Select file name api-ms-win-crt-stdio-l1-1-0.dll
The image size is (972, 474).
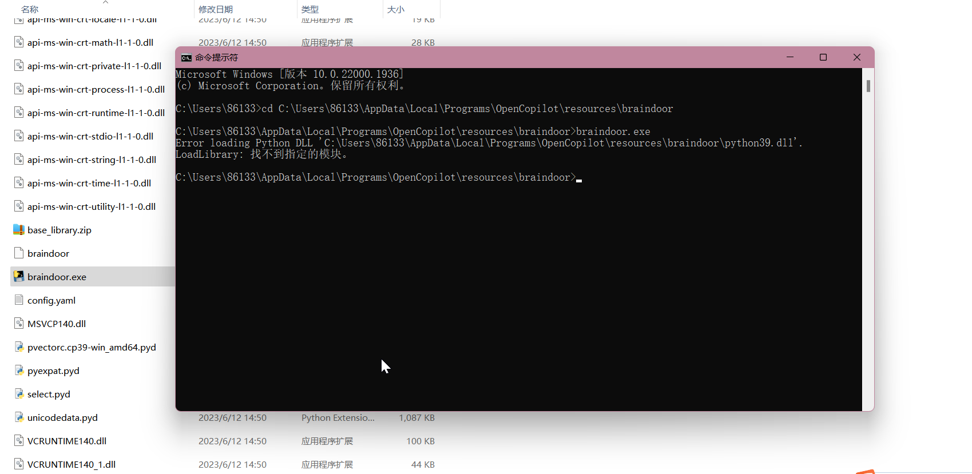[90, 136]
